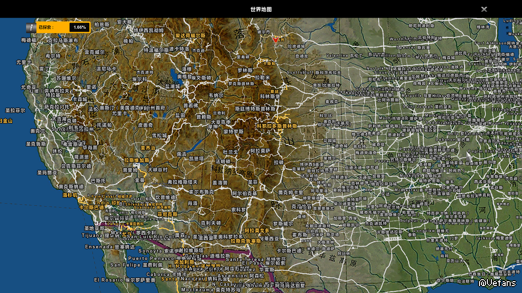522x293 pixels.
Task: Select the 圣拉菲尔 city label
Action: pyautogui.click(x=15, y=110)
